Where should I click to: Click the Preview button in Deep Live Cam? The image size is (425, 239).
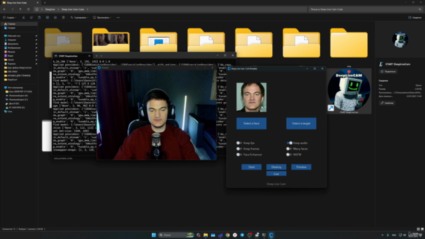(301, 167)
